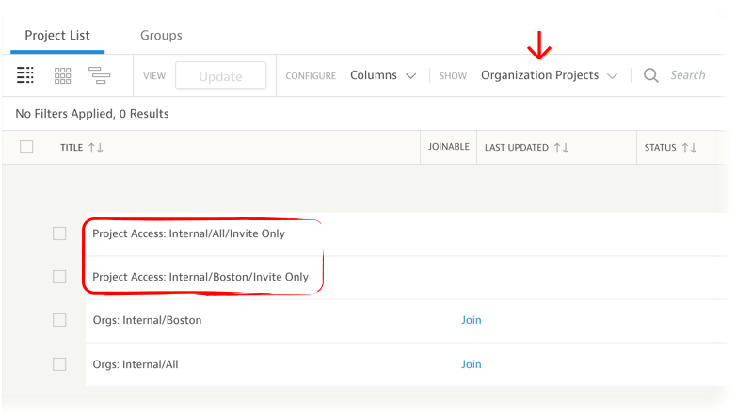
Task: Open the Organization Projects show dropdown
Action: click(549, 75)
